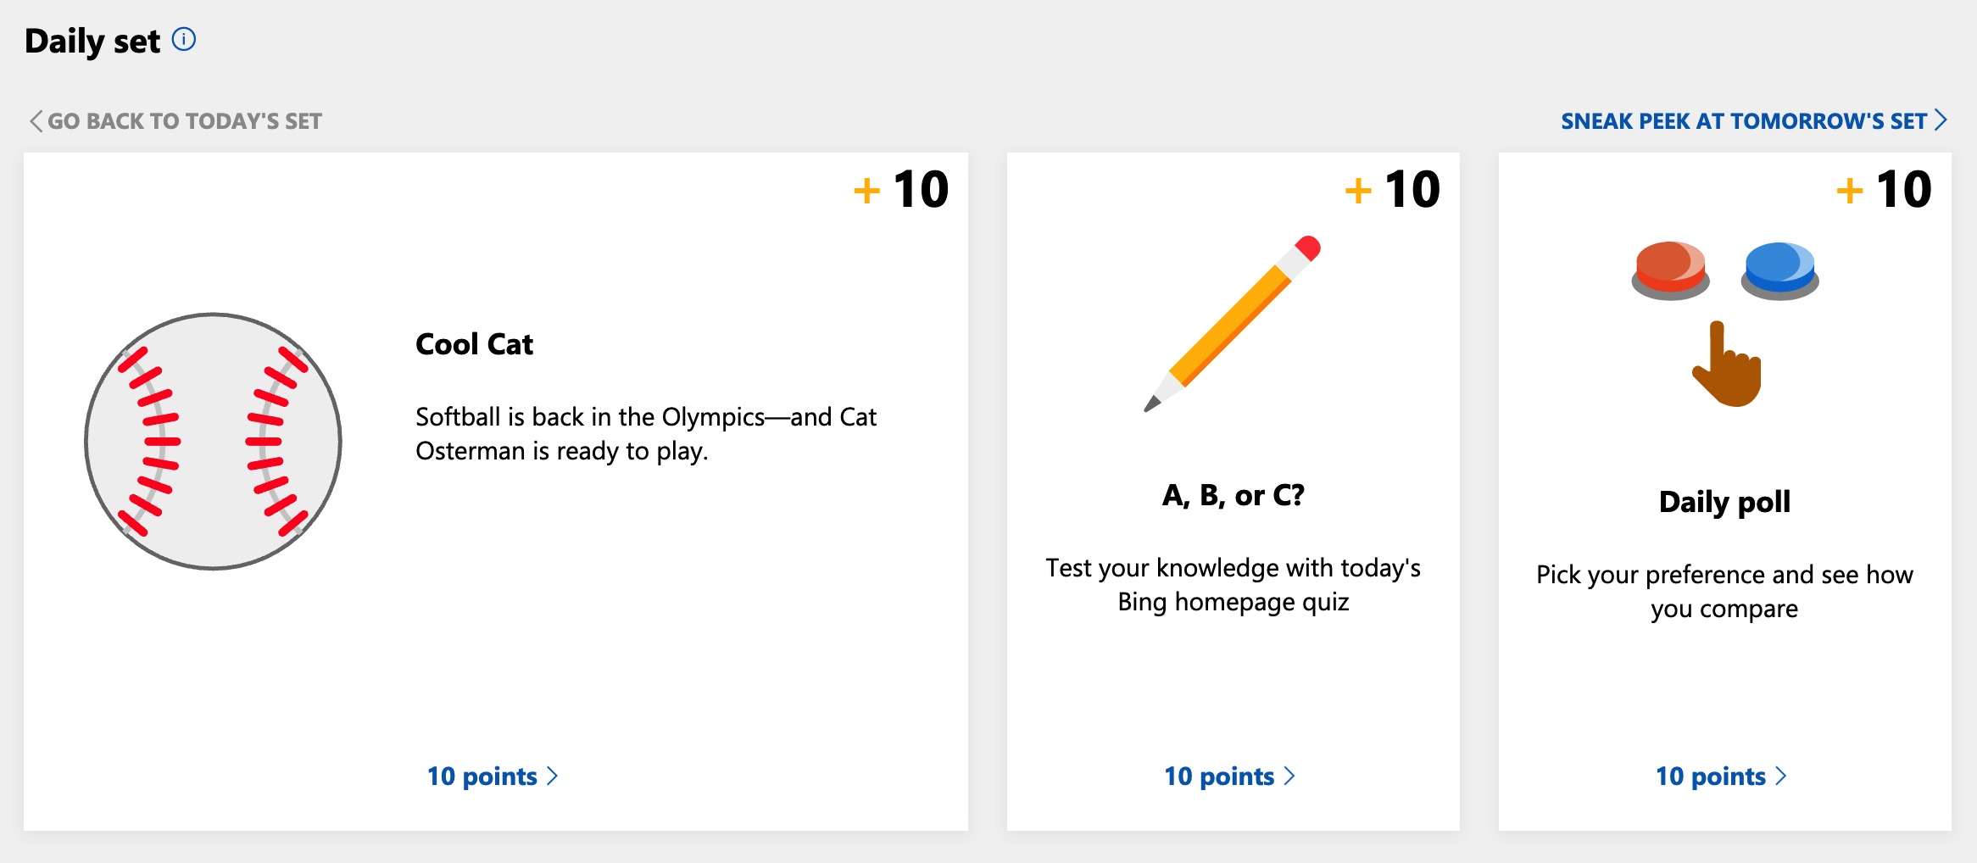Click the plus icon on Cool Cat card
Viewport: 1977px width, 863px height.
tap(866, 191)
